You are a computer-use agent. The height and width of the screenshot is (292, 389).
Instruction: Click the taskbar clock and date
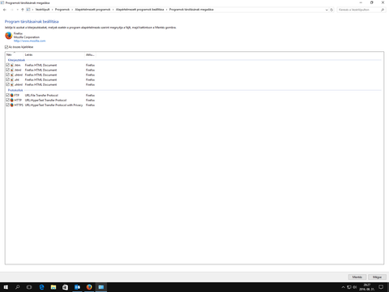pos(366,287)
